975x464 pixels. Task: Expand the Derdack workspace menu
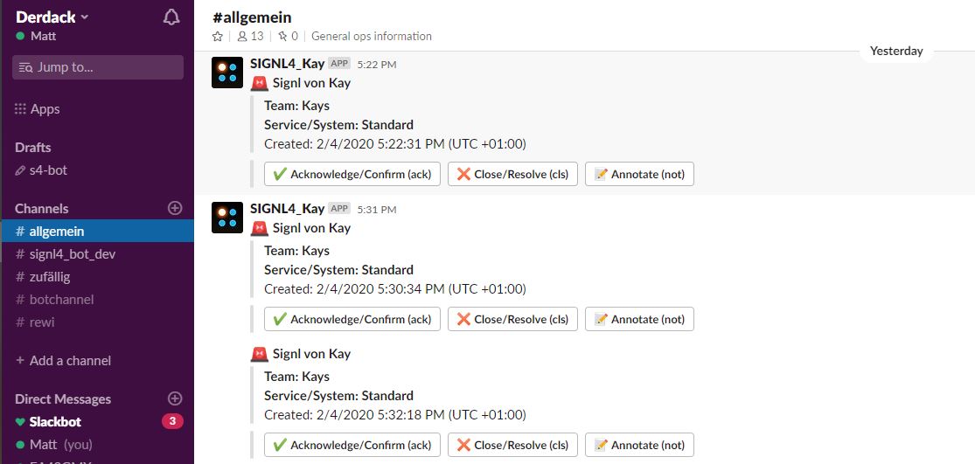coord(52,17)
